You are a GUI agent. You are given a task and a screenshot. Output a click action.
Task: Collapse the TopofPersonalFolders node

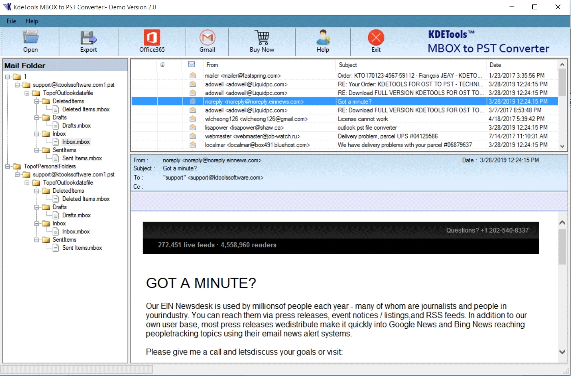[8, 166]
